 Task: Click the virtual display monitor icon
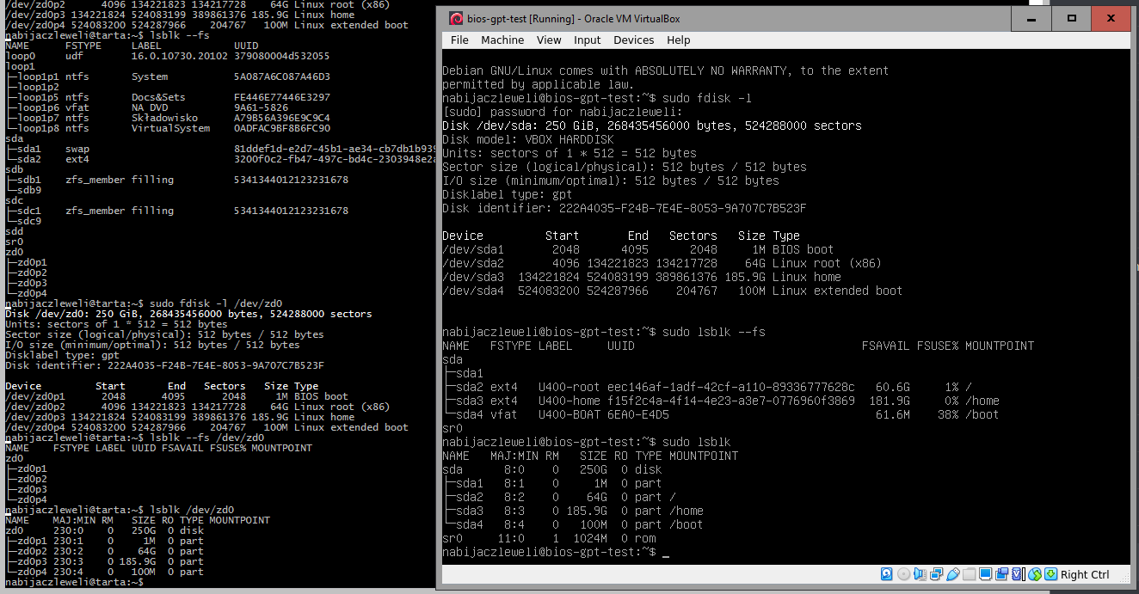click(x=985, y=574)
